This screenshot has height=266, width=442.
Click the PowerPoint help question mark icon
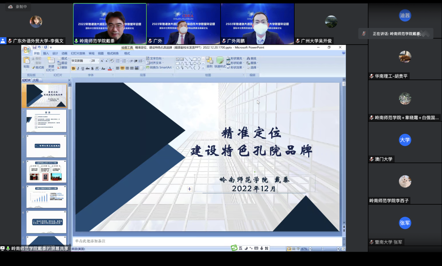pos(343,53)
